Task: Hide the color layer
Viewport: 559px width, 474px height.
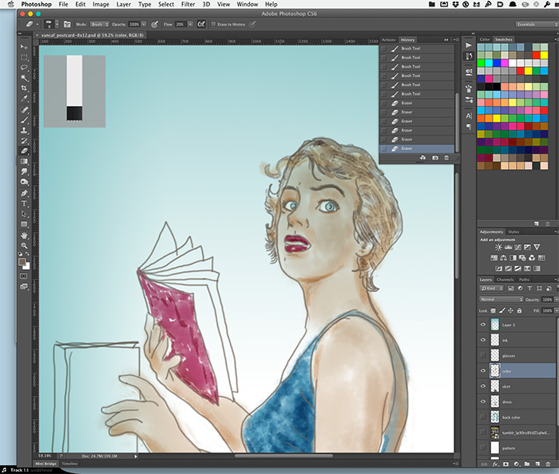Action: [483, 371]
